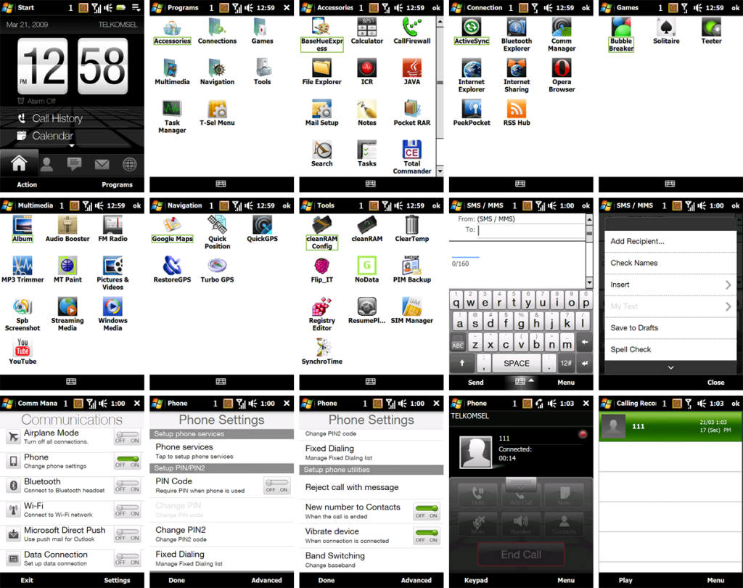Open the Accessories folder in Programs
The image size is (743, 588).
(172, 31)
